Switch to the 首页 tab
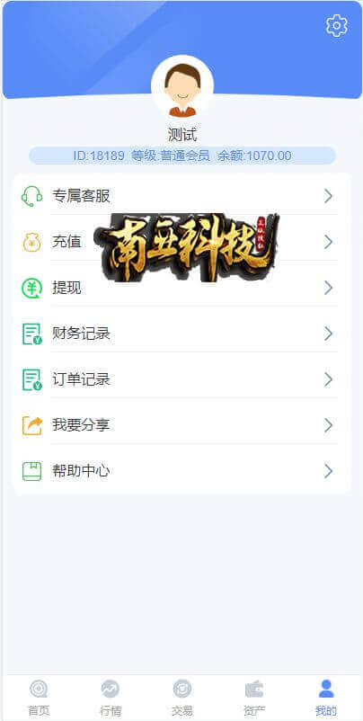Screen dimensions: 363x721 [39, 698]
